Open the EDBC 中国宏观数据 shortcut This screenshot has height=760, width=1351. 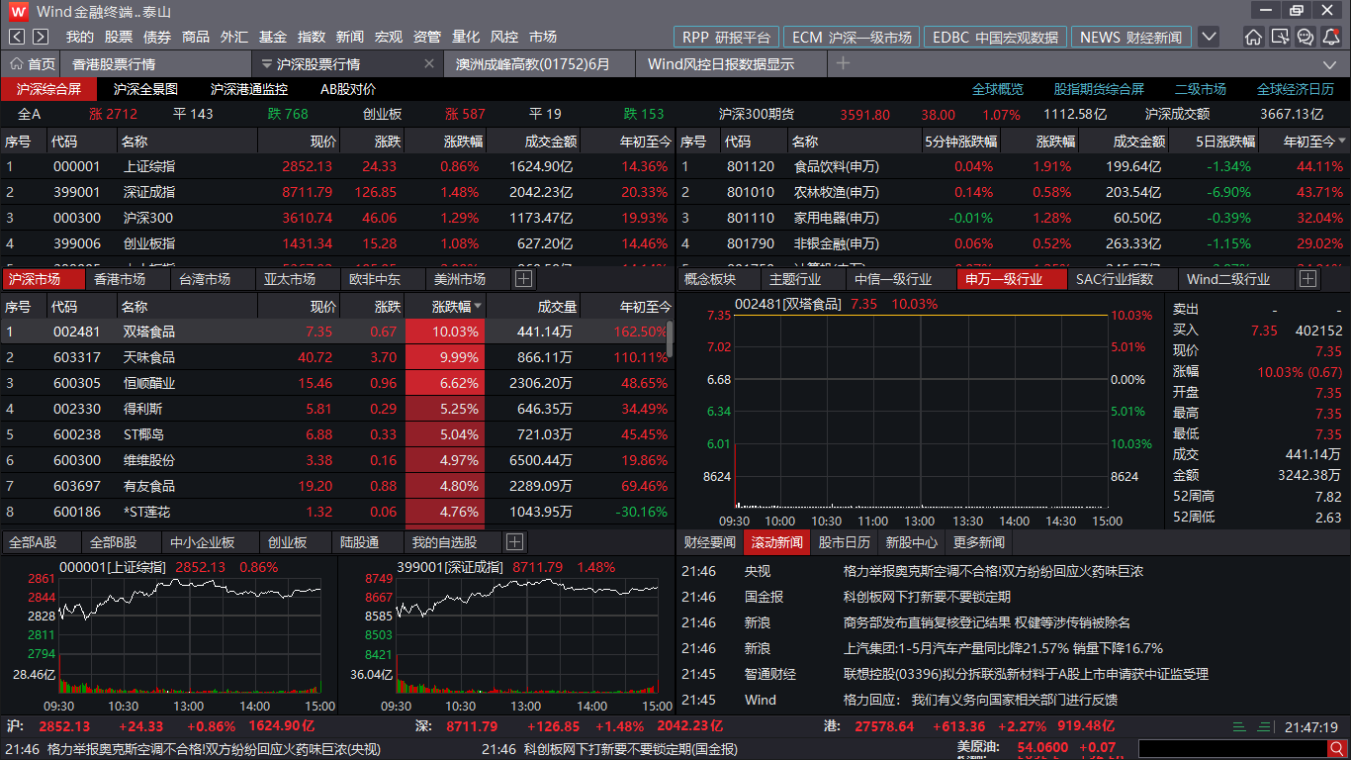click(995, 38)
